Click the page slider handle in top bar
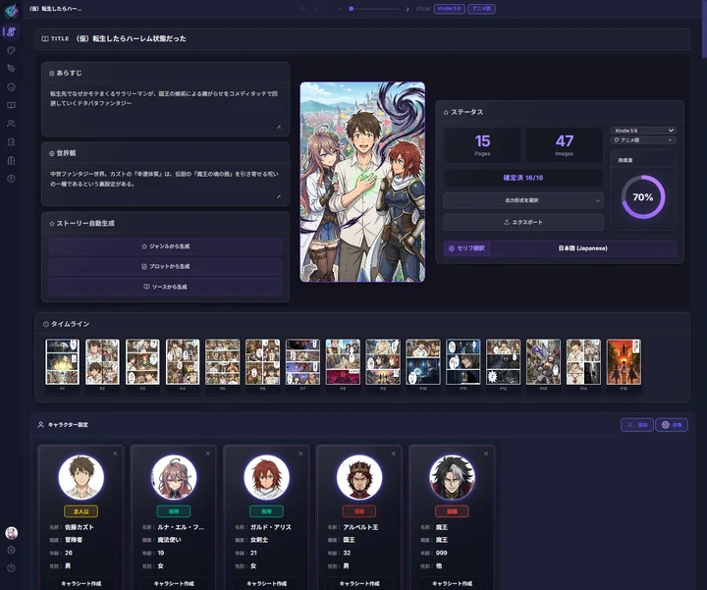 [352, 9]
